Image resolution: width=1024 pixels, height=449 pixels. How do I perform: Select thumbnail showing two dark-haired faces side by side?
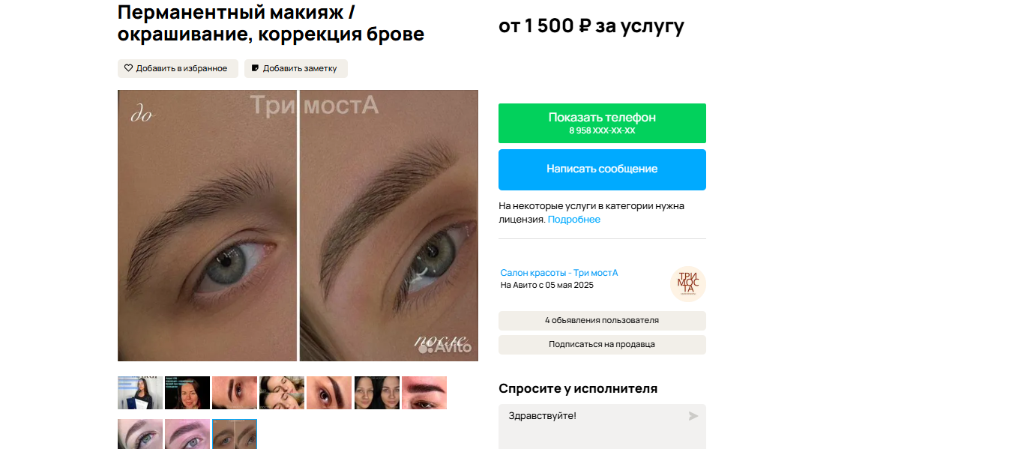(377, 393)
